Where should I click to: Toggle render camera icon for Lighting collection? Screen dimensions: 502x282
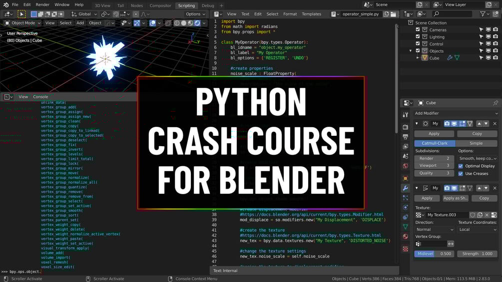pyautogui.click(x=496, y=37)
